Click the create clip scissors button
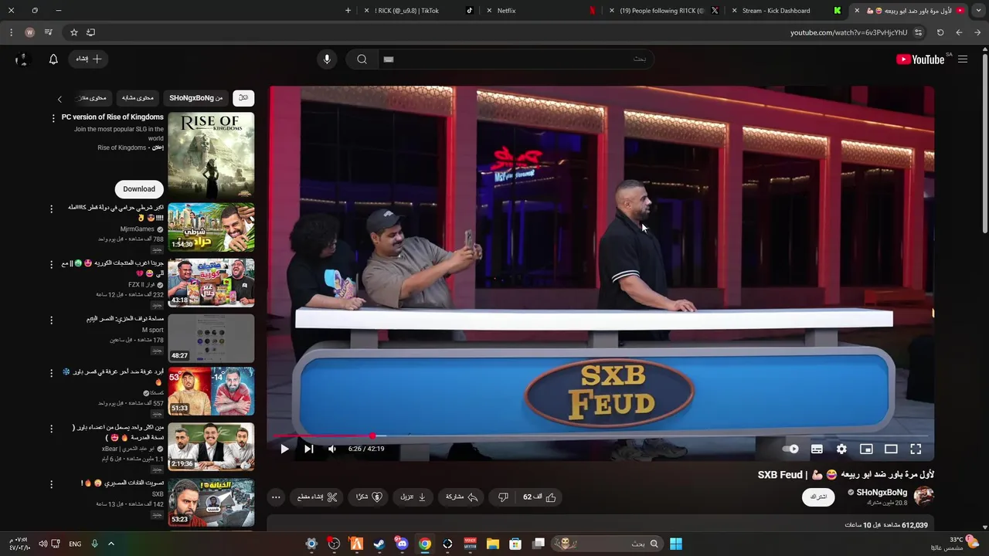The height and width of the screenshot is (556, 989). click(x=318, y=497)
